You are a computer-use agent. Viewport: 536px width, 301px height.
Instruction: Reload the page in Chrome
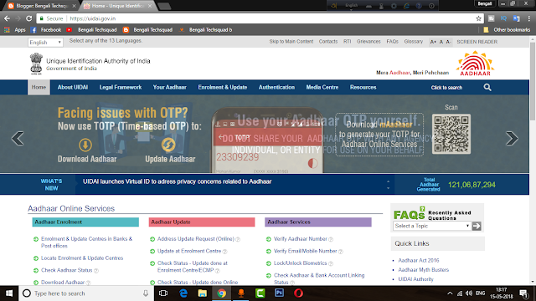point(29,18)
